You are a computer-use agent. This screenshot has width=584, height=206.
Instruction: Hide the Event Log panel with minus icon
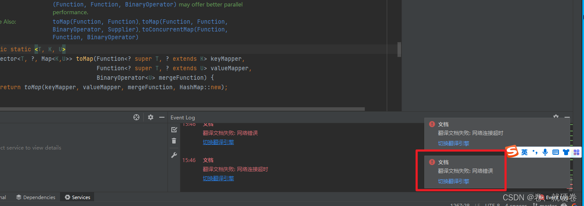pyautogui.click(x=567, y=117)
